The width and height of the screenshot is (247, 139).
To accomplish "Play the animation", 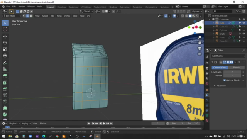I will tap(104, 124).
